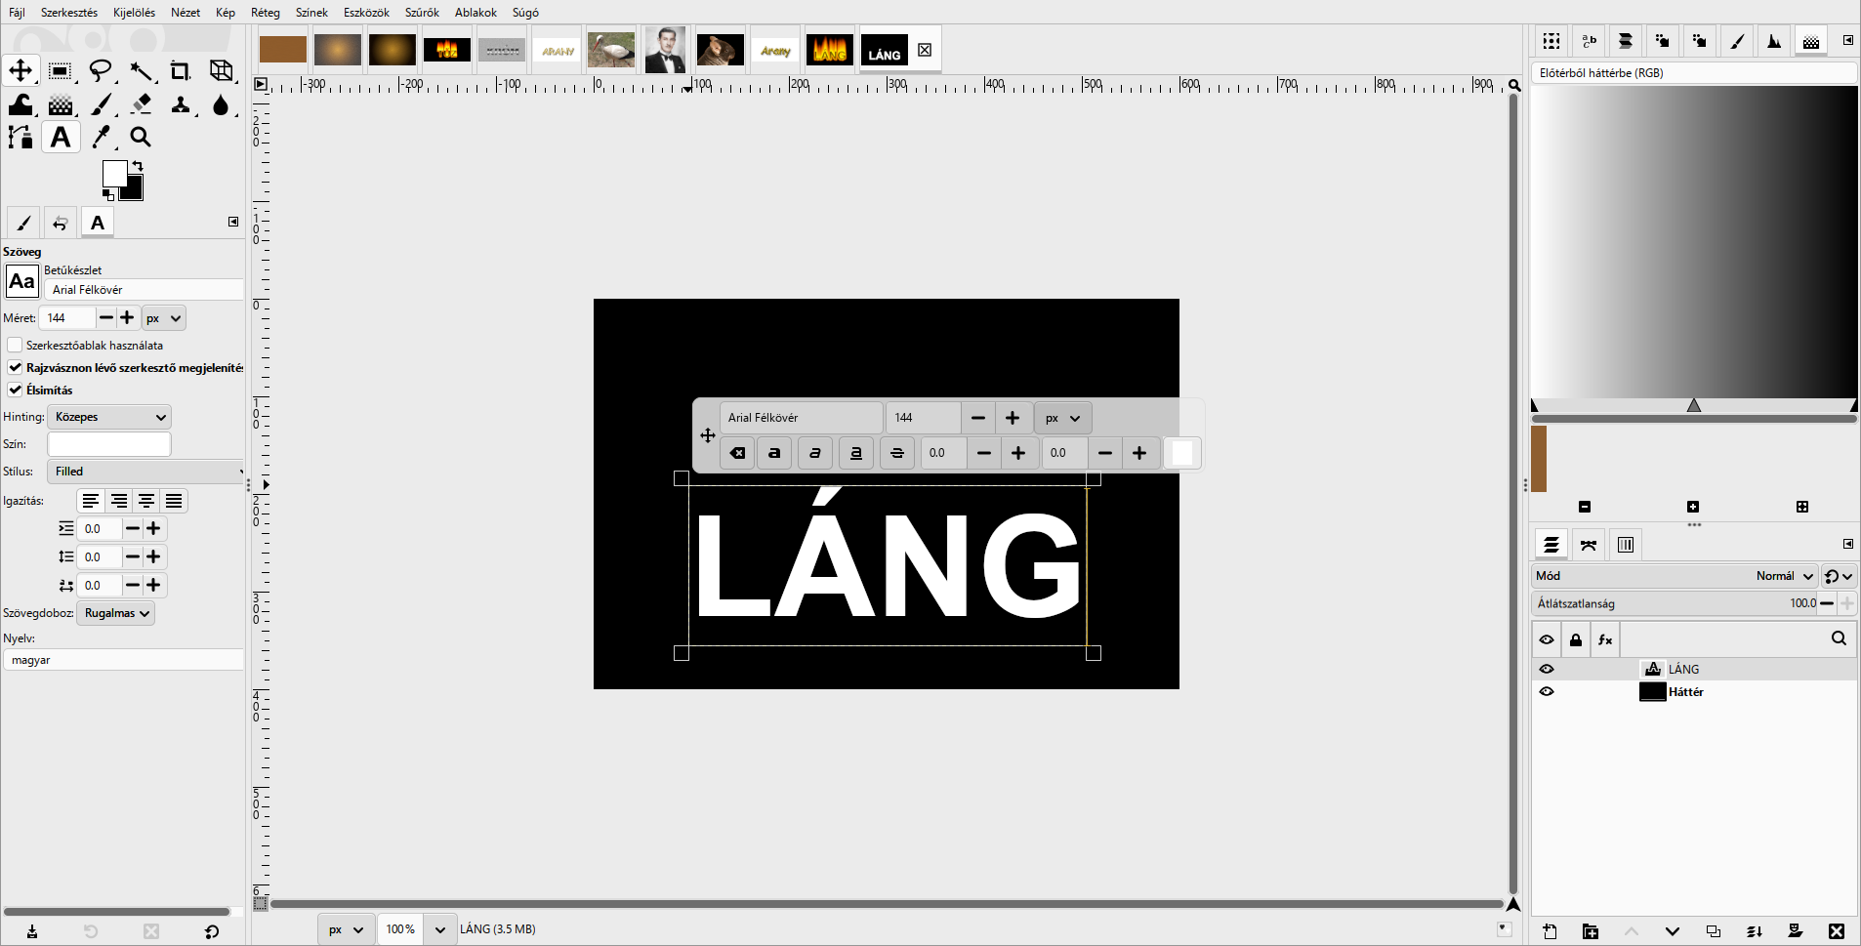Click the strikethrough button in on-canvas editor
The image size is (1861, 946).
coord(897,453)
